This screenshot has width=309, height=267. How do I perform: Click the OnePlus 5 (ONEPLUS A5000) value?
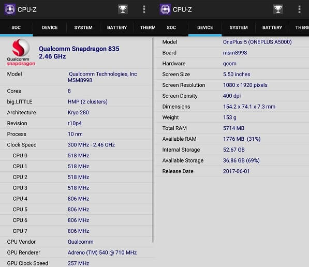tap(257, 42)
